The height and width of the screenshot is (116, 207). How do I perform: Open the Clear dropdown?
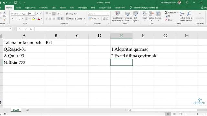tap(169, 20)
